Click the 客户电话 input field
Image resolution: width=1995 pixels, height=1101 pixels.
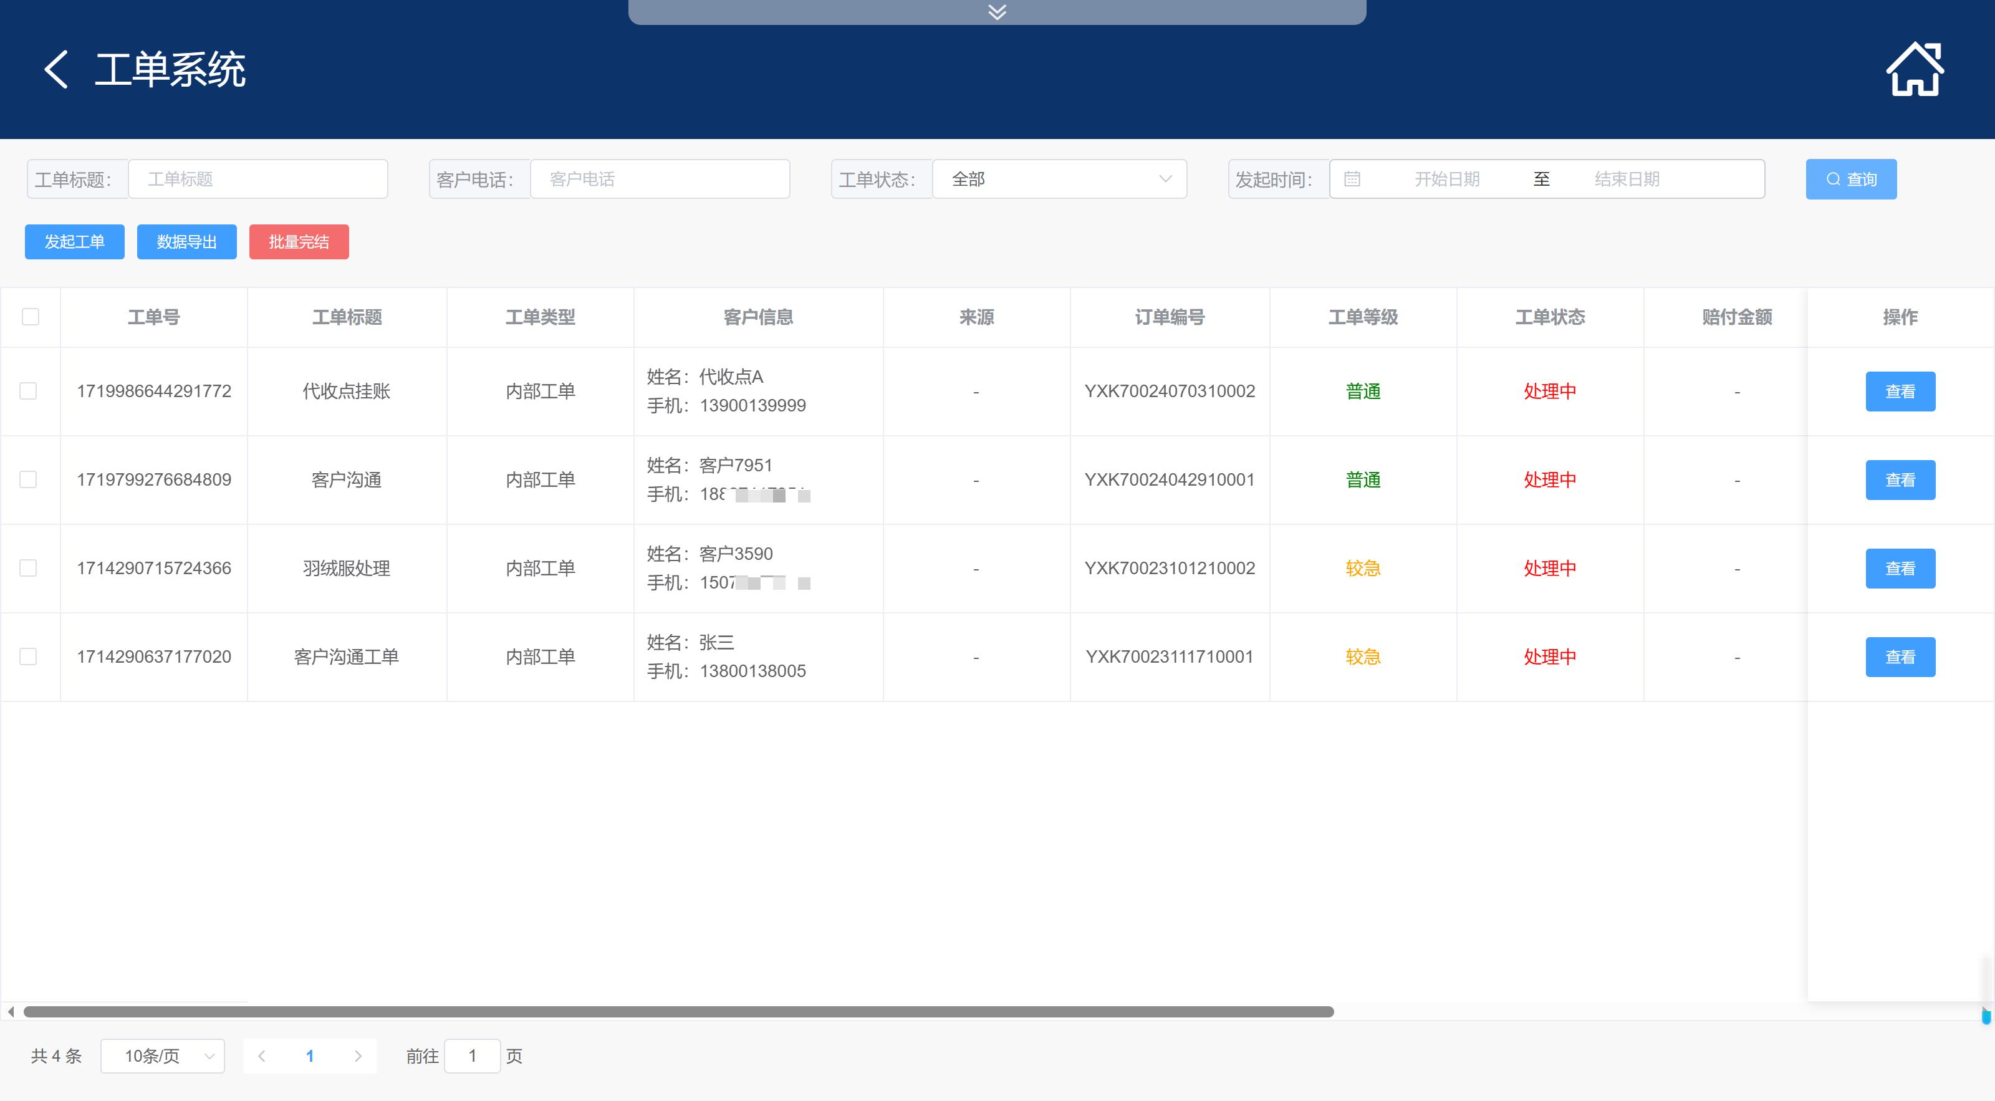pos(659,179)
